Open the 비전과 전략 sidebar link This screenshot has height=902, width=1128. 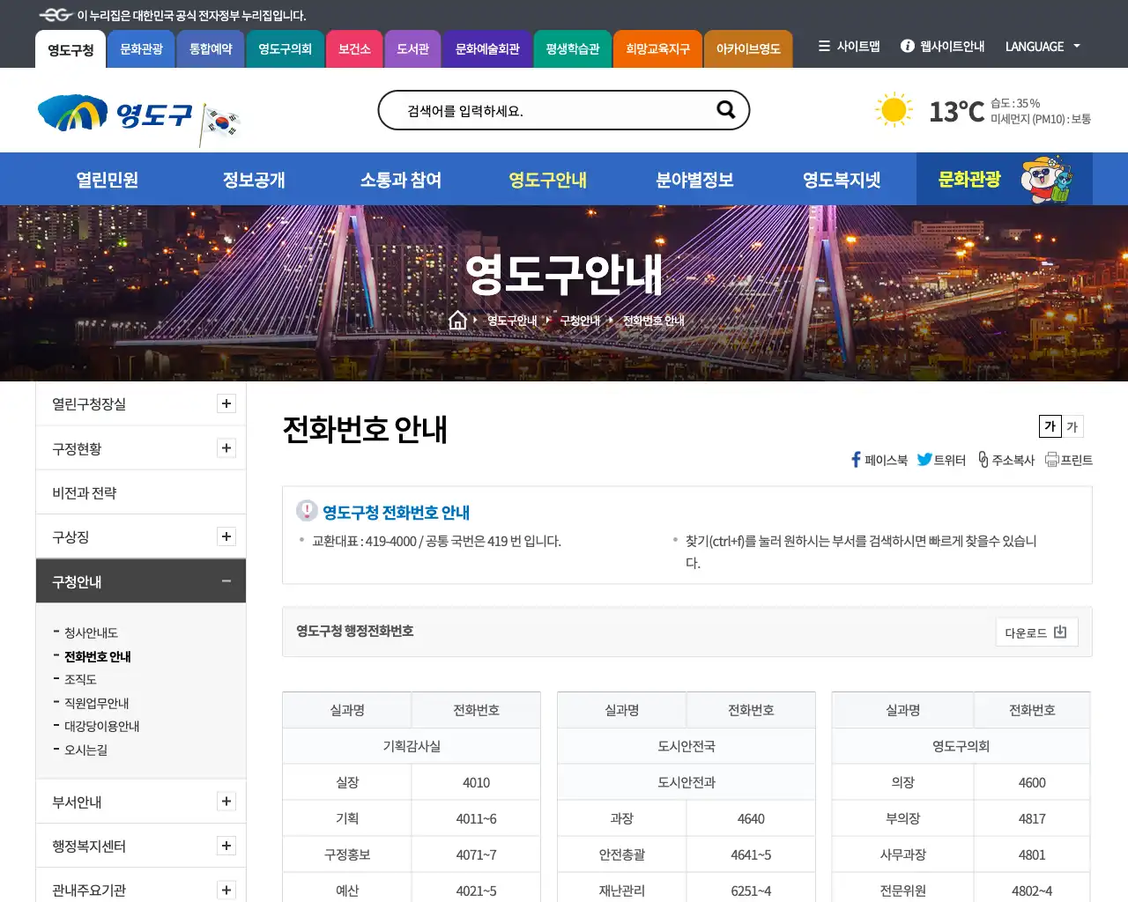(x=84, y=492)
